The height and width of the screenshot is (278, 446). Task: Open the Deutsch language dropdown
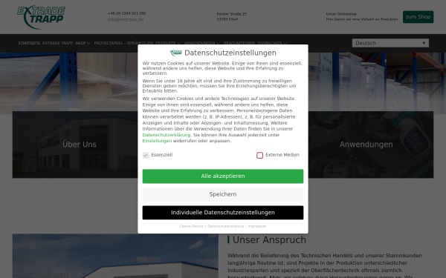click(390, 43)
